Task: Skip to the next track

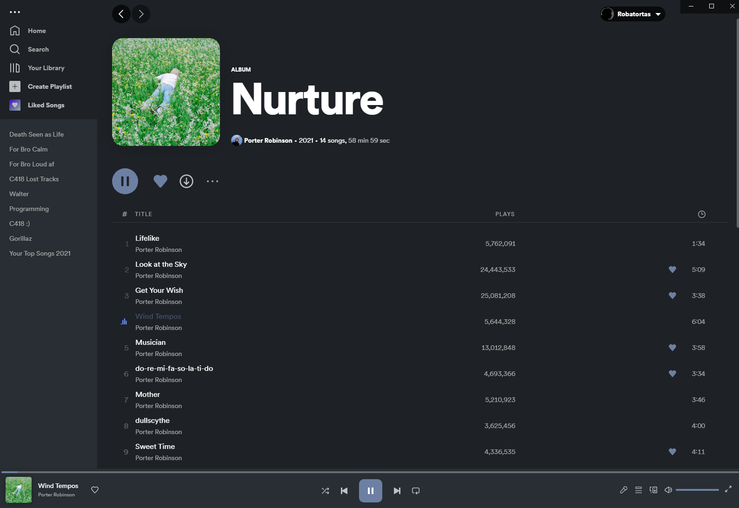Action: click(397, 491)
